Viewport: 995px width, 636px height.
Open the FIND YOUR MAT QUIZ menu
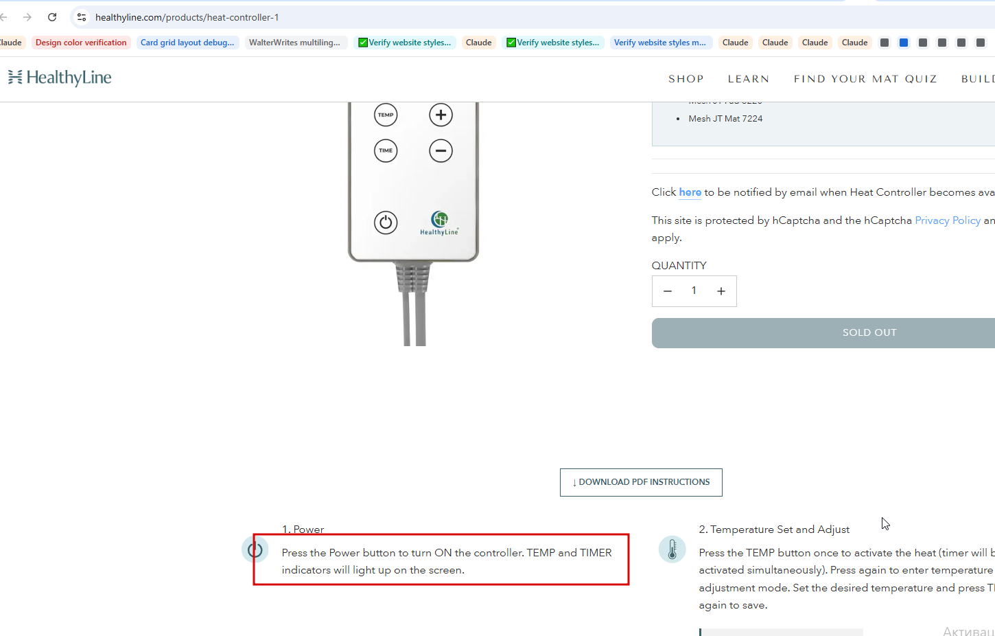point(865,79)
